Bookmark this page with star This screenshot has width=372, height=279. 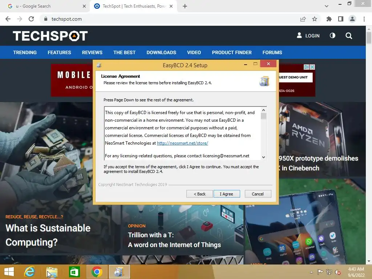pyautogui.click(x=315, y=19)
